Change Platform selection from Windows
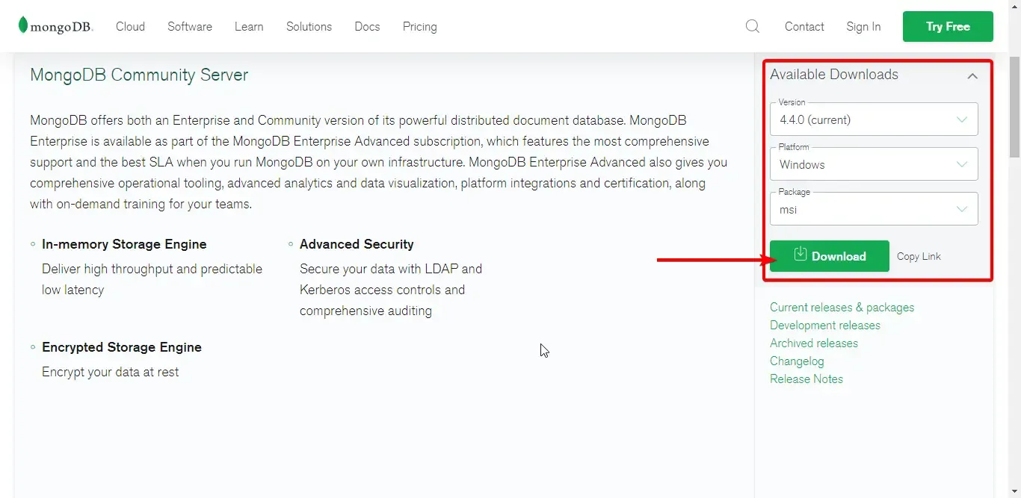 click(874, 164)
